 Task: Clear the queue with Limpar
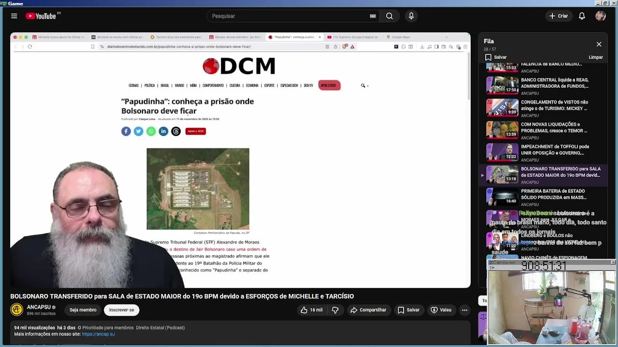(596, 57)
